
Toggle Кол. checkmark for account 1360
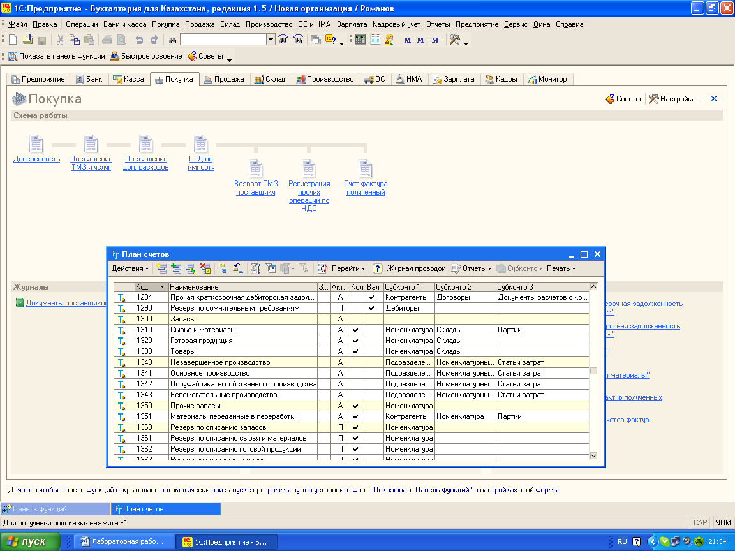pyautogui.click(x=356, y=427)
